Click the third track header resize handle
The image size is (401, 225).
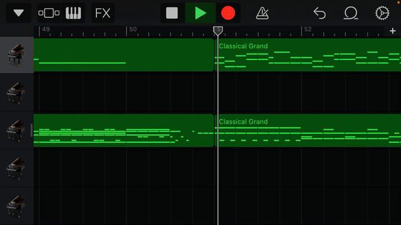tap(32, 130)
